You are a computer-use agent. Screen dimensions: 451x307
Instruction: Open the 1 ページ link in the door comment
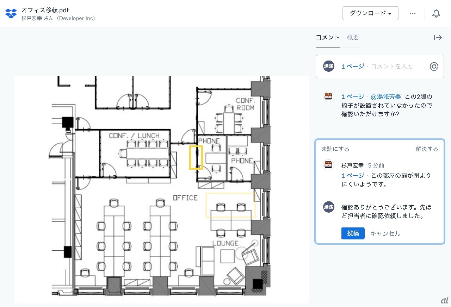point(353,175)
